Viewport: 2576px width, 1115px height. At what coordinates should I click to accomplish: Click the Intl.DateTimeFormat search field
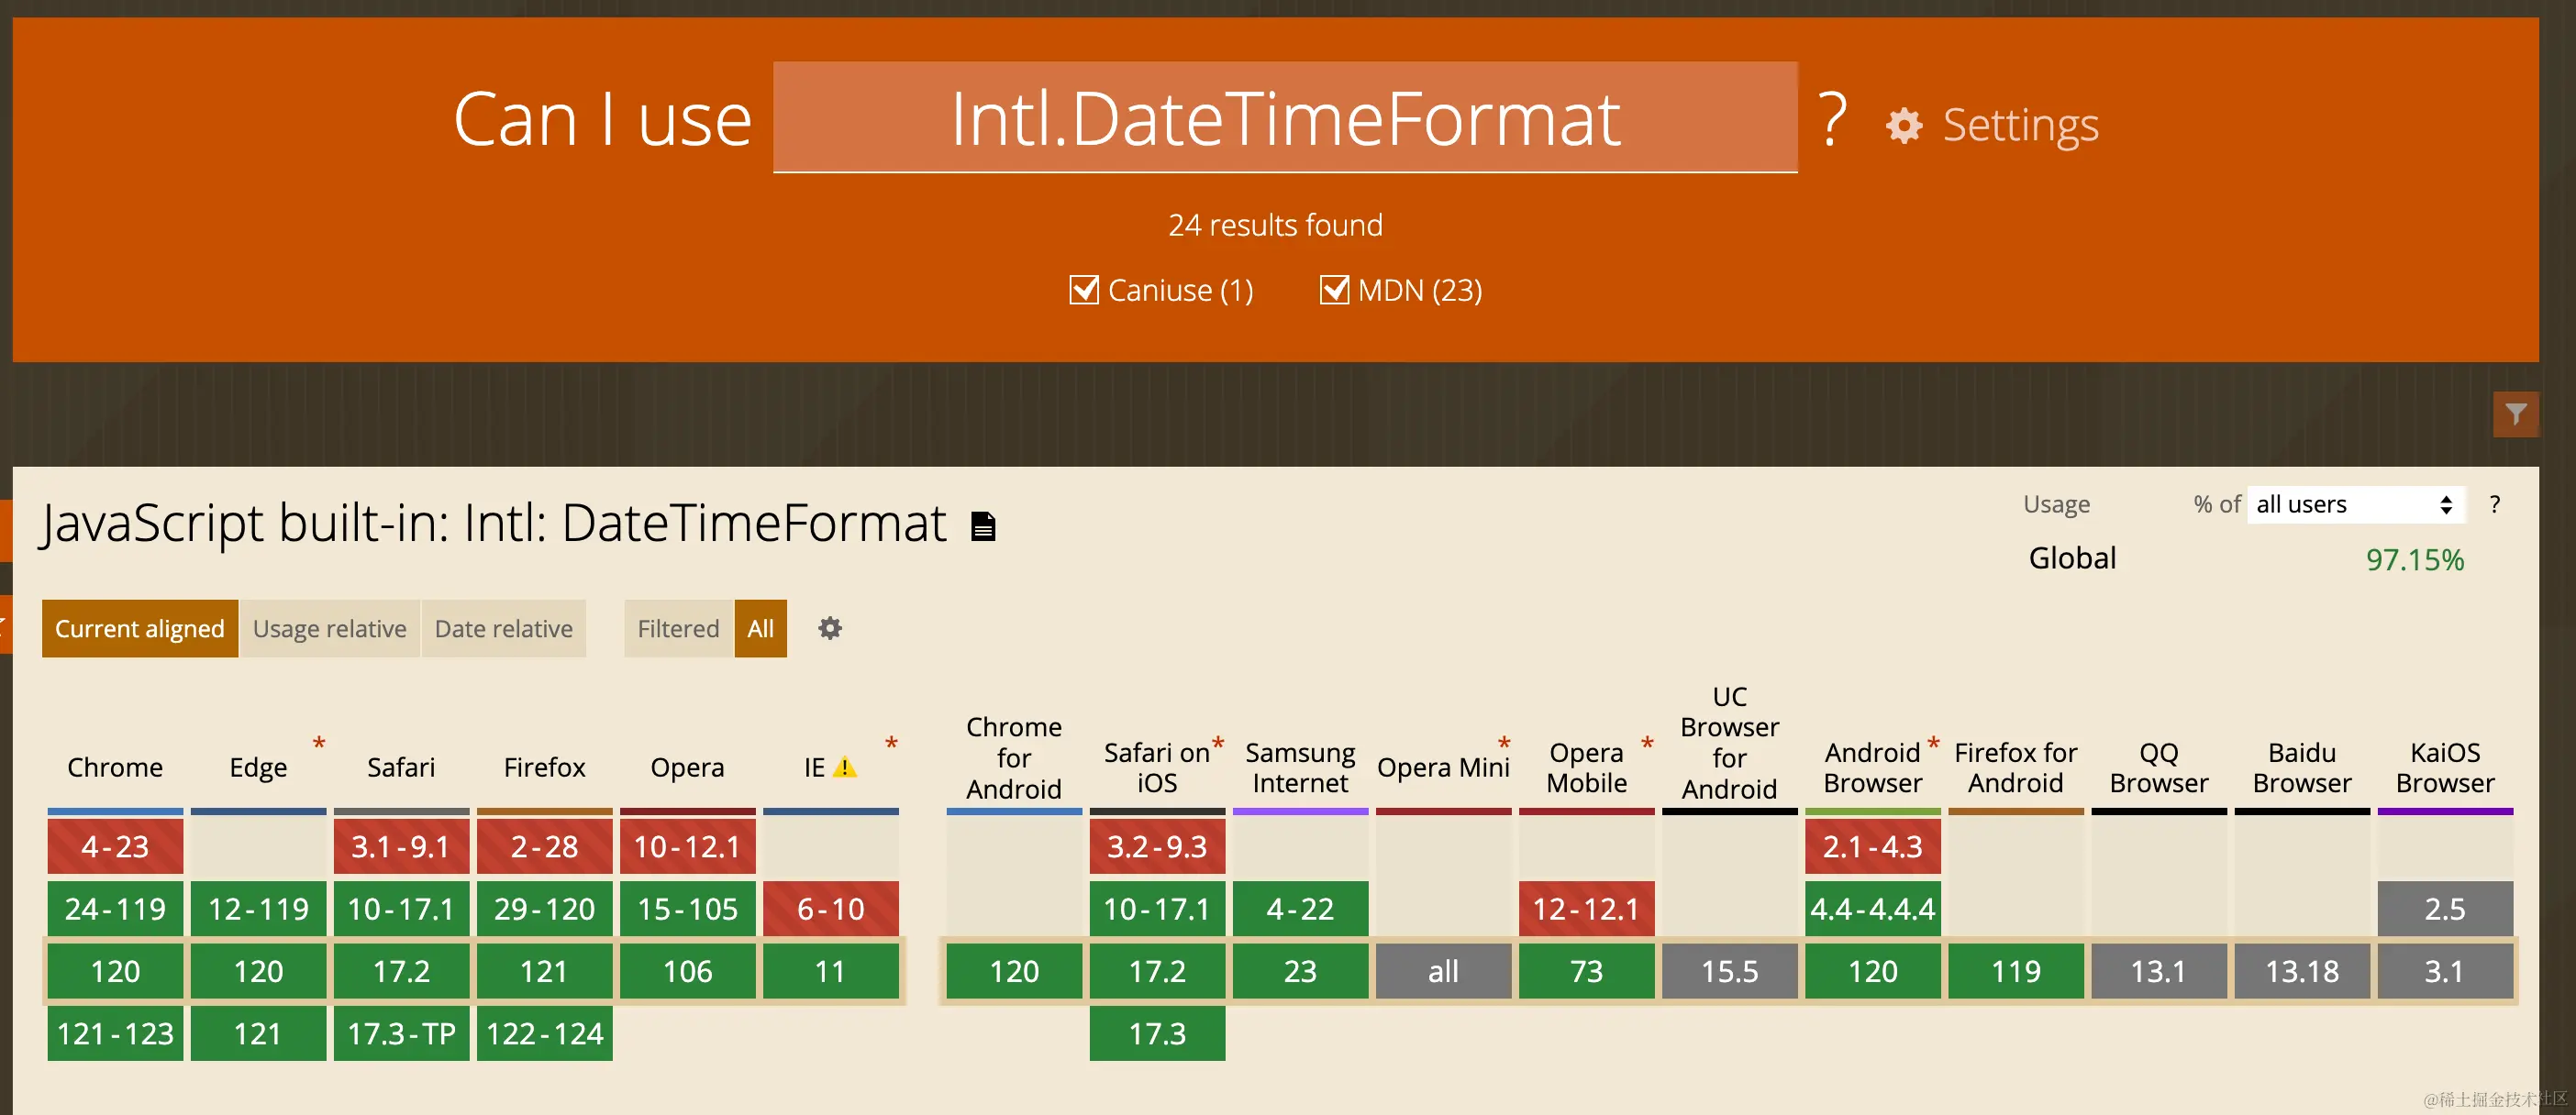click(x=1284, y=118)
